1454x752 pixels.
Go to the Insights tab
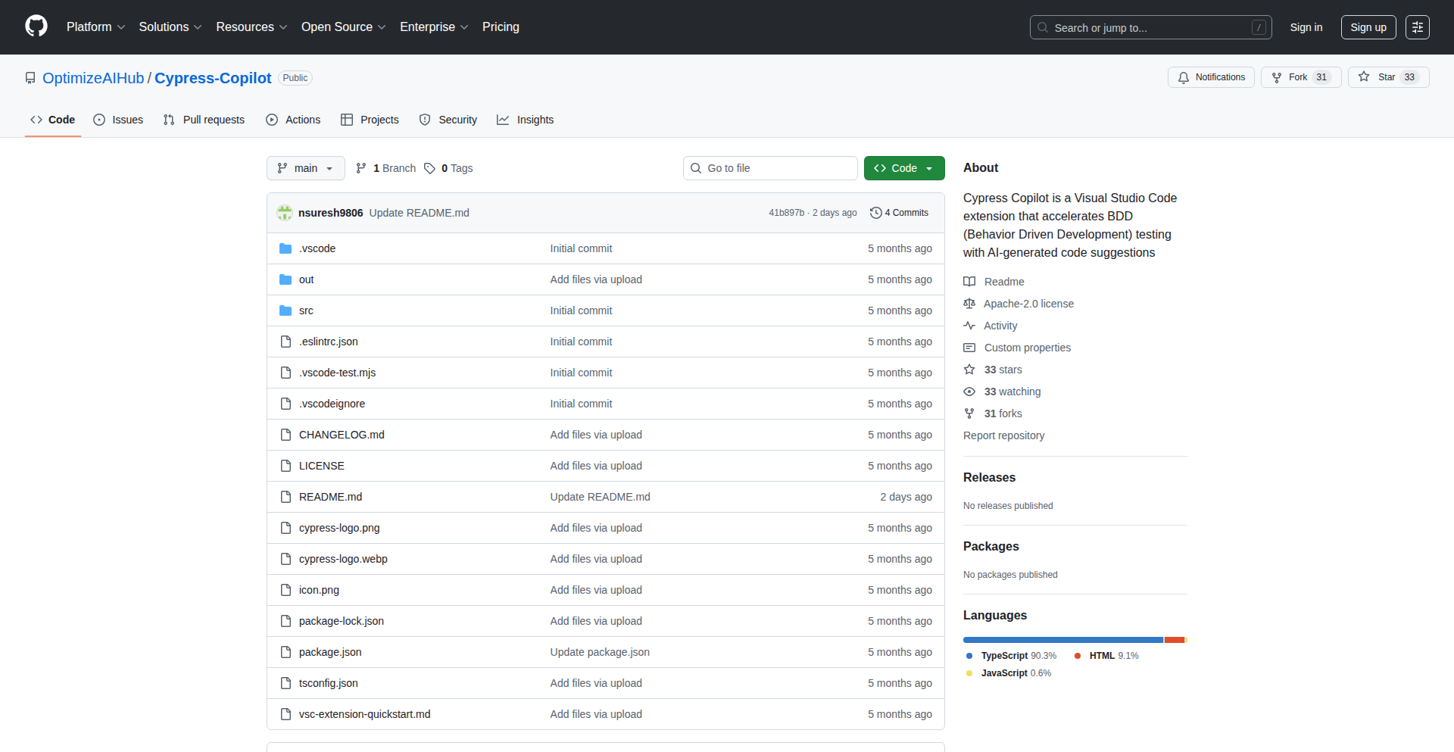point(526,120)
